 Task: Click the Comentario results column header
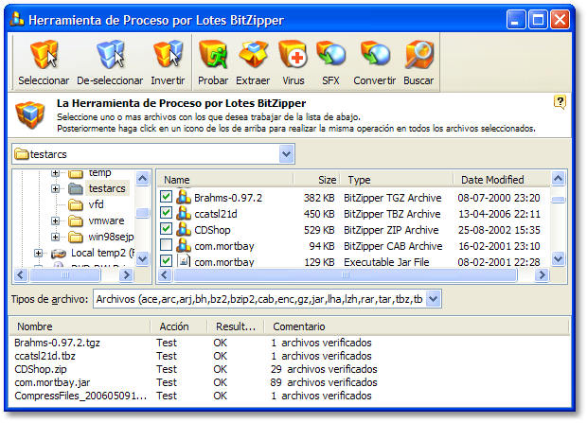[x=417, y=326]
